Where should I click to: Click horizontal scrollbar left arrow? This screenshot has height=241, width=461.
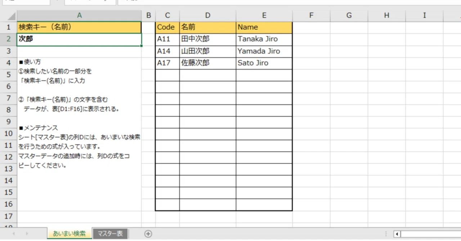pos(397,234)
